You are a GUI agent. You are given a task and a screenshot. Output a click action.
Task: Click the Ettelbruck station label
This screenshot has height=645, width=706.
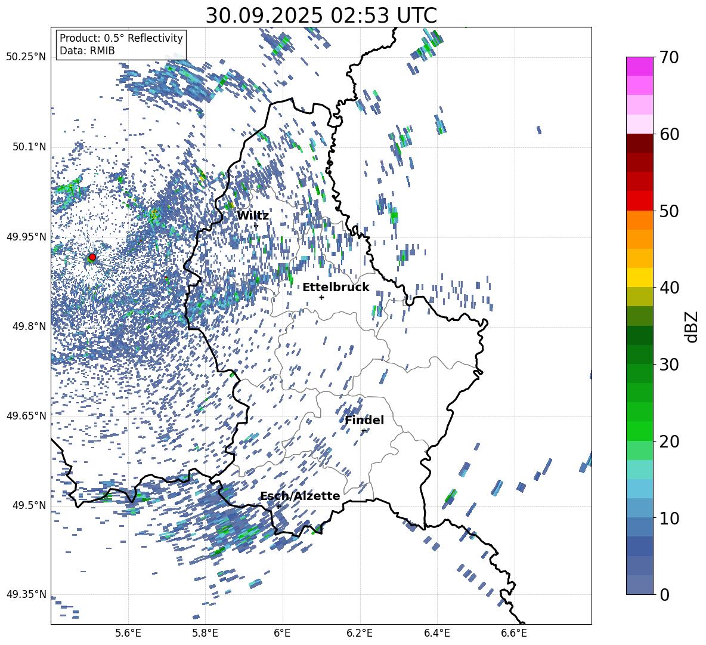pos(336,288)
